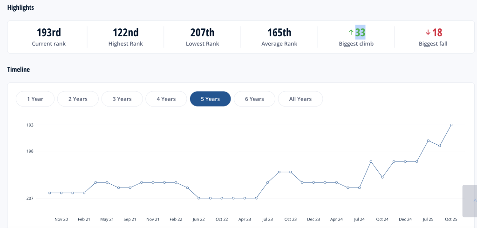Click the 165th average rank value
The height and width of the screenshot is (228, 477).
pyautogui.click(x=279, y=32)
